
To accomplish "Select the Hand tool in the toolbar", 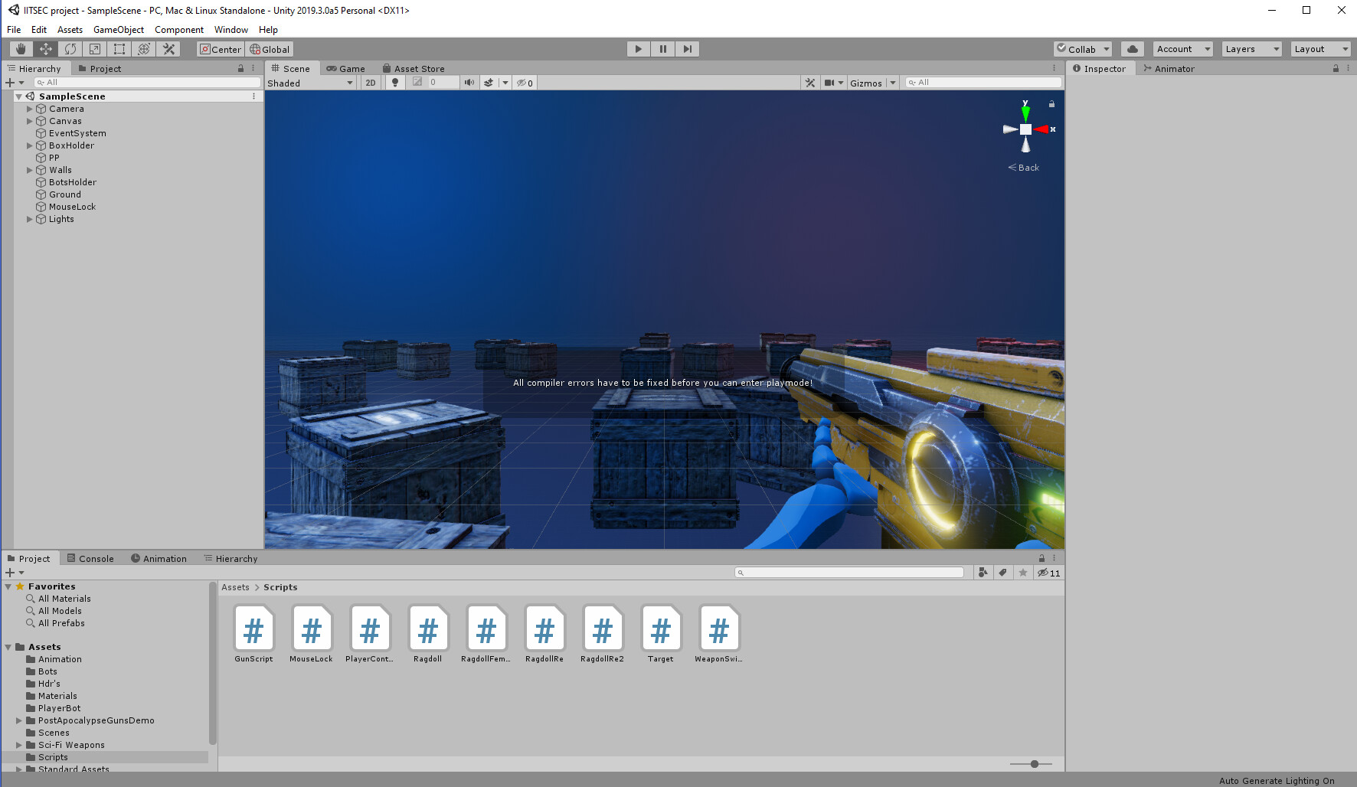I will 21,48.
